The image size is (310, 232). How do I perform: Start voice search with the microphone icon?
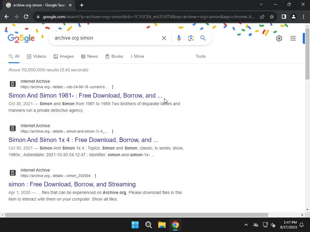(179, 38)
